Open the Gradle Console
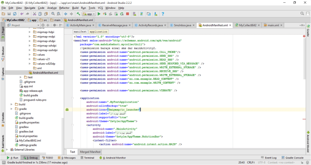 293,158
